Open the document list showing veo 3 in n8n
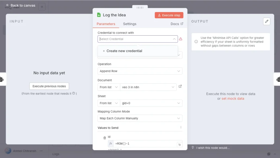 click(x=148, y=87)
